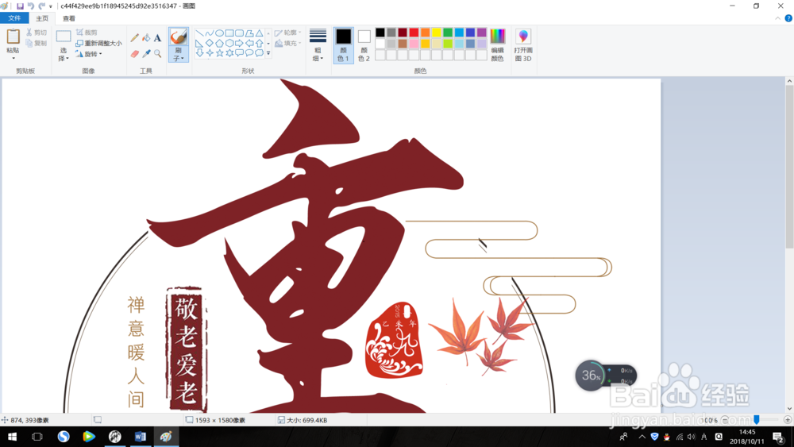
Task: Select the Fill with color bucket tool
Action: click(146, 38)
